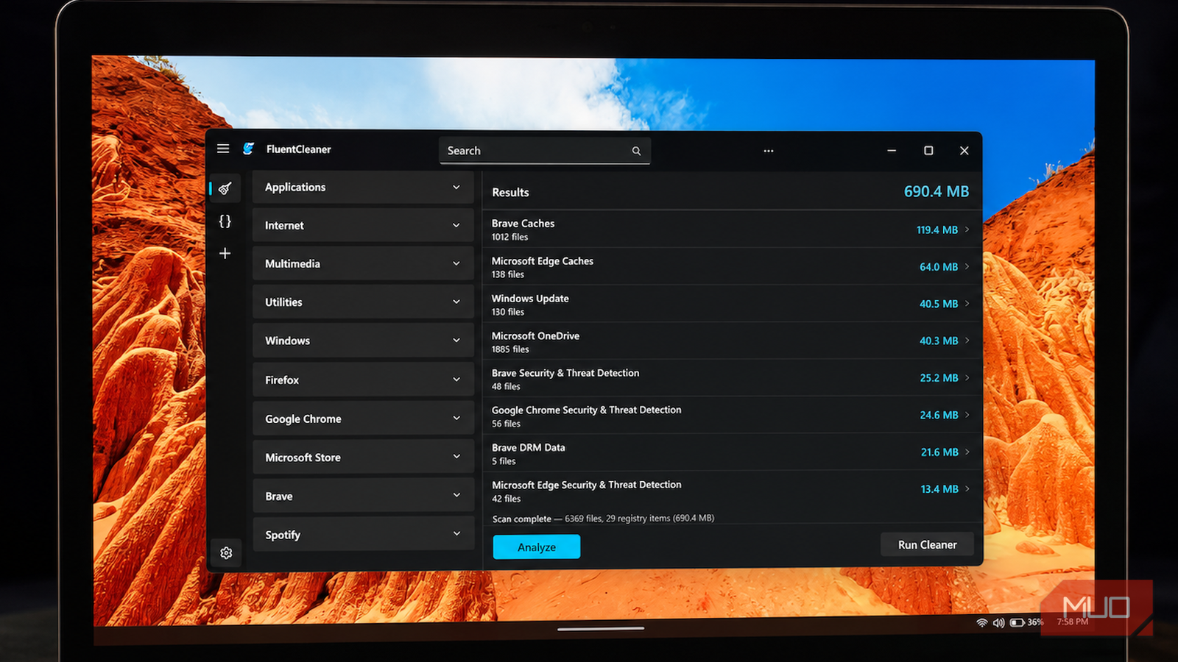Screen dimensions: 1178x662
Task: Click the Analyze button
Action: pyautogui.click(x=537, y=547)
